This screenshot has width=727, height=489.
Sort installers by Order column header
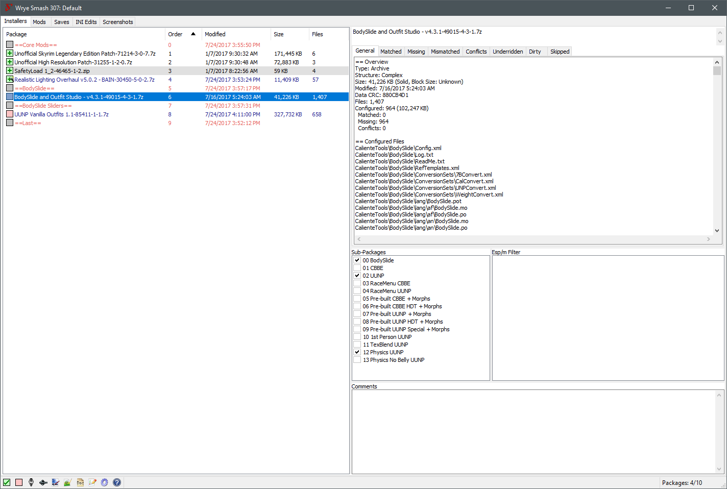point(183,34)
